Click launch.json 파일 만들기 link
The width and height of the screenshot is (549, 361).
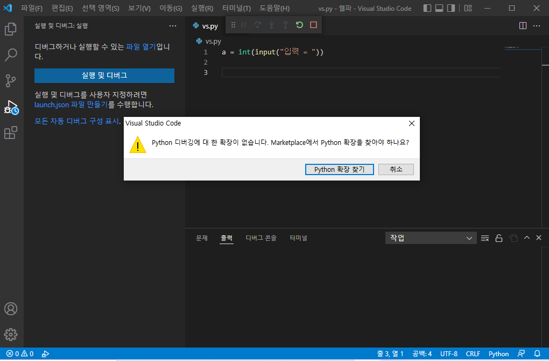click(71, 105)
